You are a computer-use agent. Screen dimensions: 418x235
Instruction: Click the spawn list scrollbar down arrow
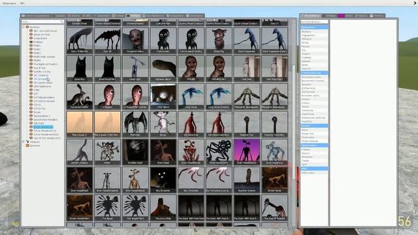coord(294,225)
